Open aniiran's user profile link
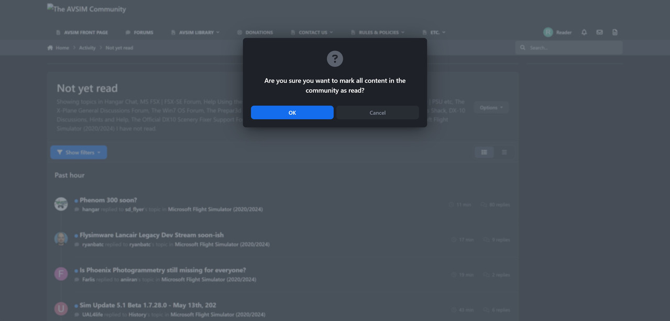Screen dimensions: 670x321 128,280
